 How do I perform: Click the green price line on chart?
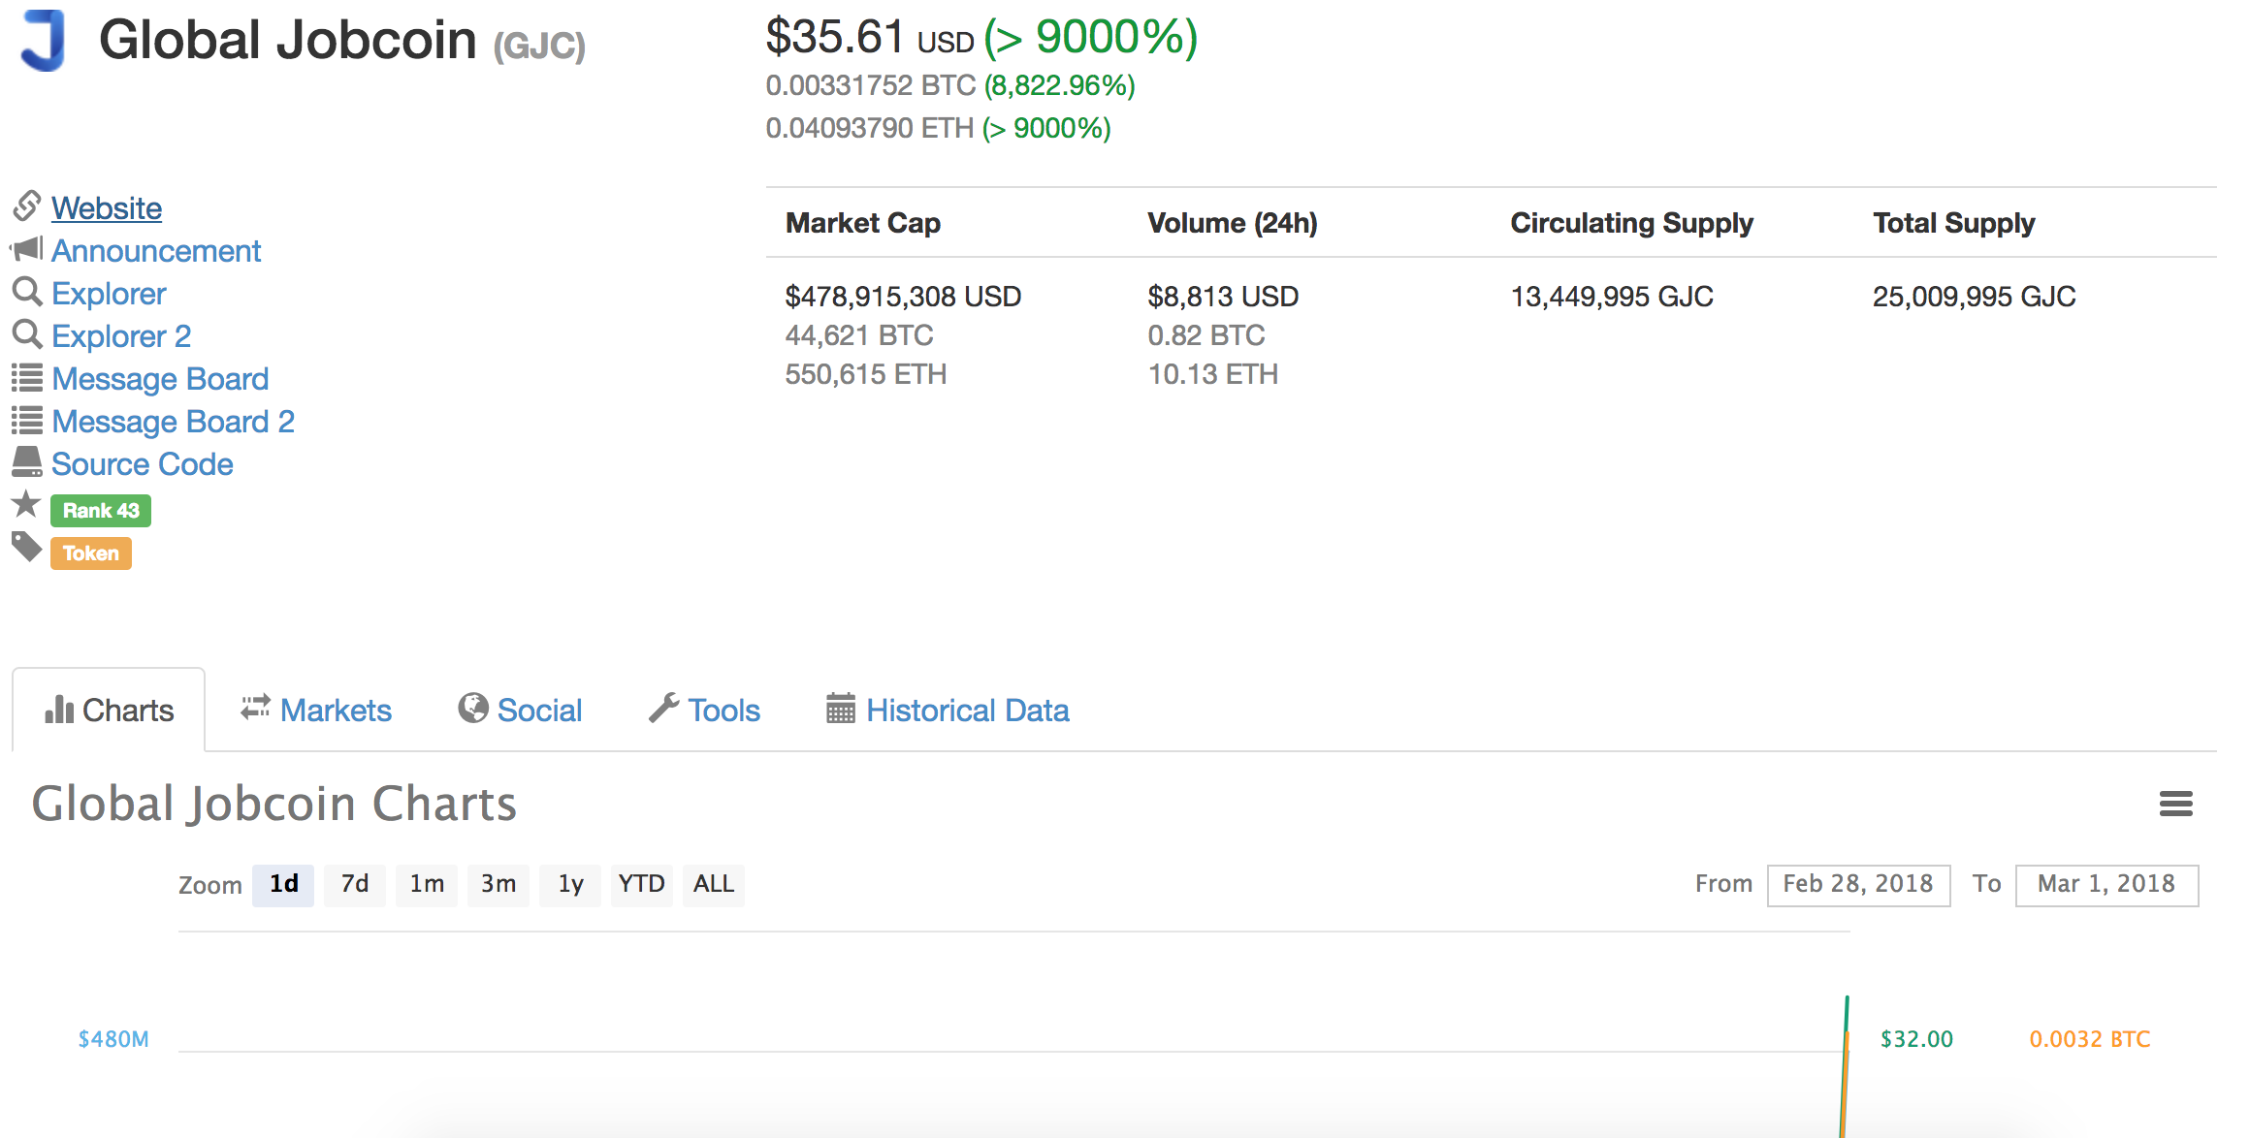click(1846, 1018)
